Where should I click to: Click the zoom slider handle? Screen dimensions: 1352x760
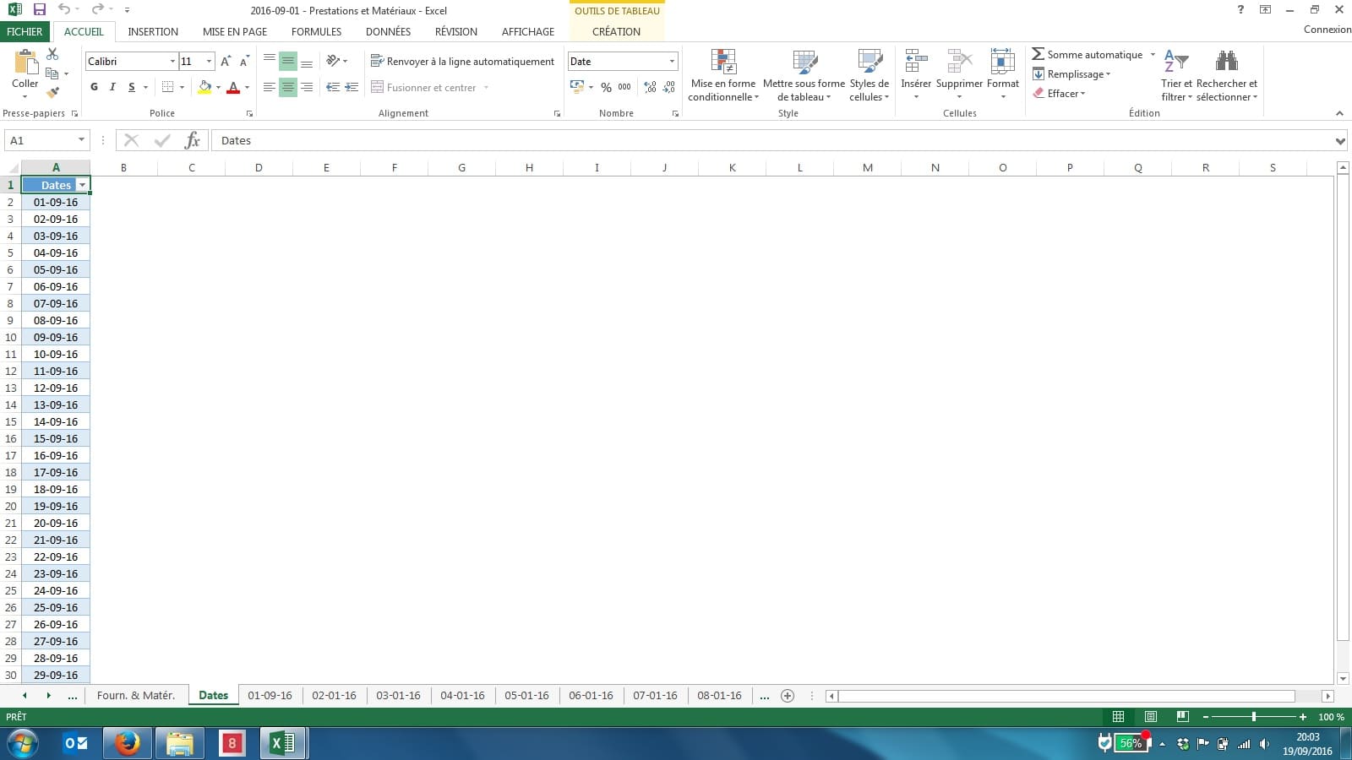tap(1254, 717)
